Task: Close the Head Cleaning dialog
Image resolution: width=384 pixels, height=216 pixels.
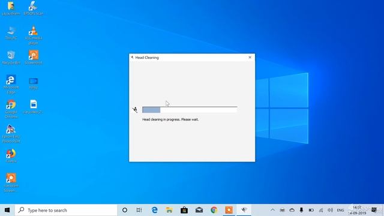Action: (x=250, y=58)
